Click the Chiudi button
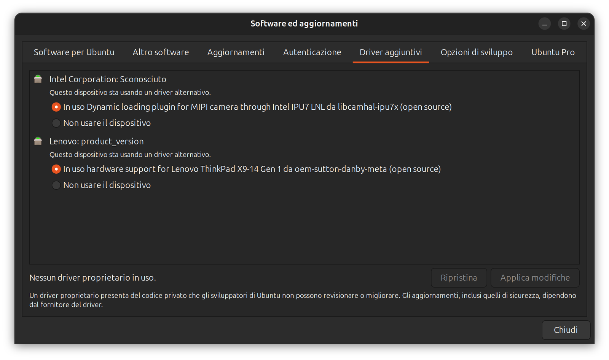Viewport: 609px width, 360px height. pyautogui.click(x=566, y=330)
